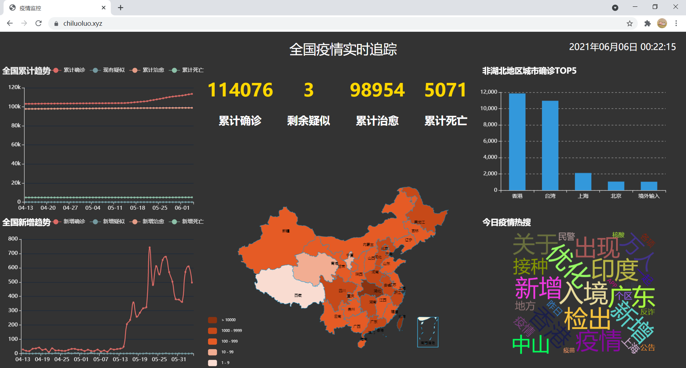The height and width of the screenshot is (368, 686).
Task: Select the 疫情监控 browser tab
Action: point(57,8)
